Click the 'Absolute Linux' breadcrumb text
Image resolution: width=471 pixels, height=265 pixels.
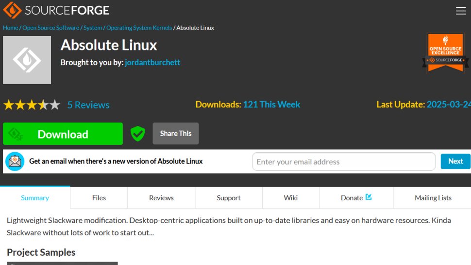pos(195,28)
